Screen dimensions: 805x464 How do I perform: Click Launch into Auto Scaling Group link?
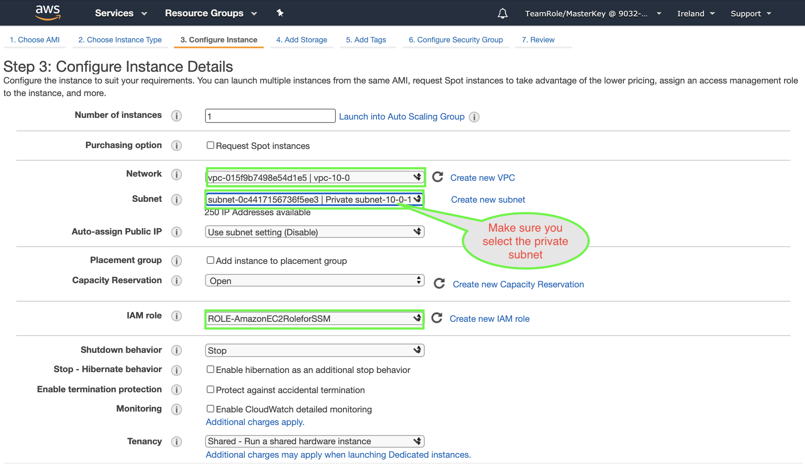click(x=402, y=117)
